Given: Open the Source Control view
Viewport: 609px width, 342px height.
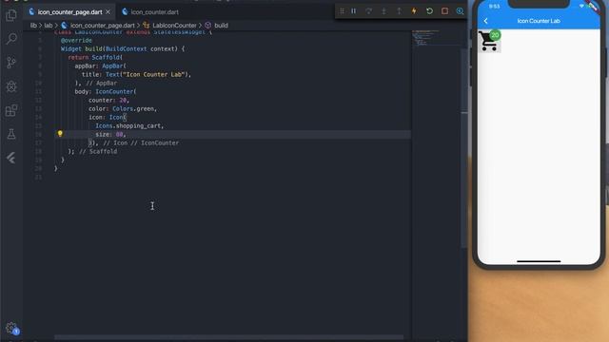Looking at the screenshot, I should [x=11, y=63].
